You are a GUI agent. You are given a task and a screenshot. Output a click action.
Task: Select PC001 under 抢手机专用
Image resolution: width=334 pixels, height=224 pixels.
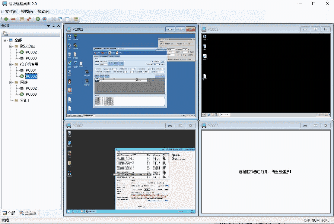31,70
